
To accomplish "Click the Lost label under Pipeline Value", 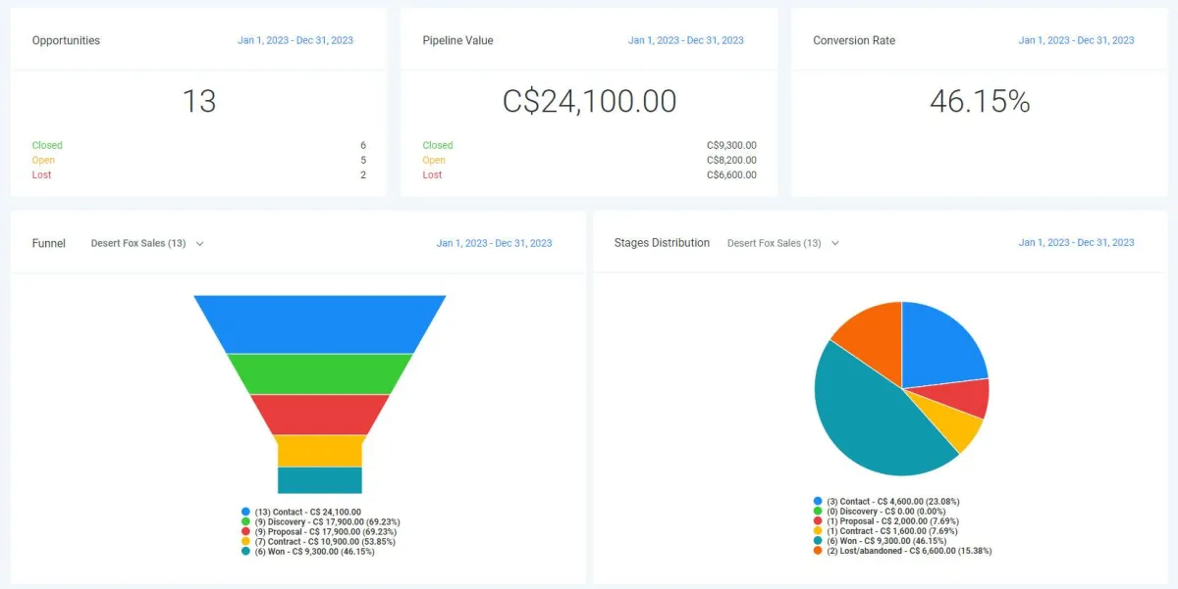I will tap(432, 174).
